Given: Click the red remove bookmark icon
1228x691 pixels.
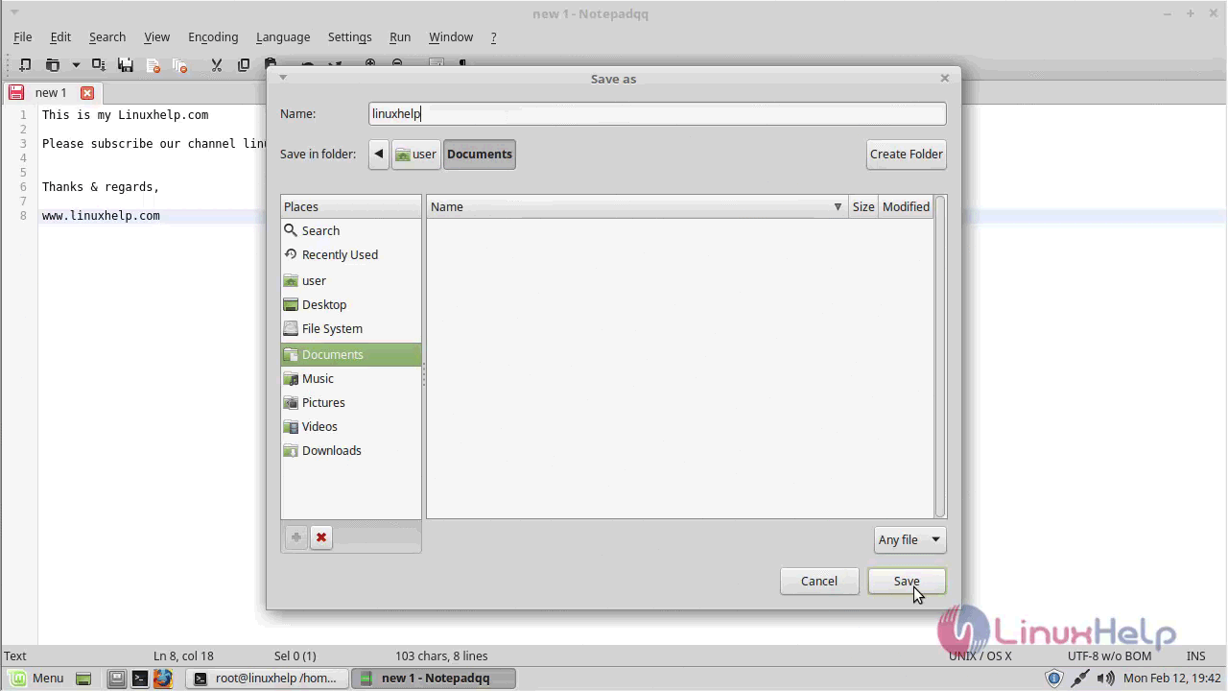Looking at the screenshot, I should (321, 537).
